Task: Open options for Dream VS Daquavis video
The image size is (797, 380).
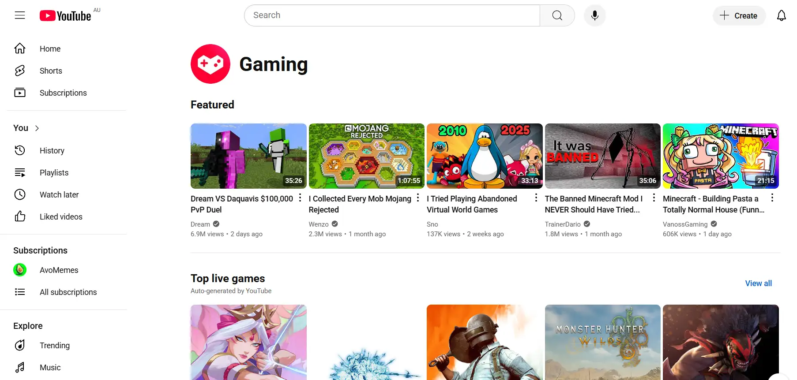Action: [300, 197]
